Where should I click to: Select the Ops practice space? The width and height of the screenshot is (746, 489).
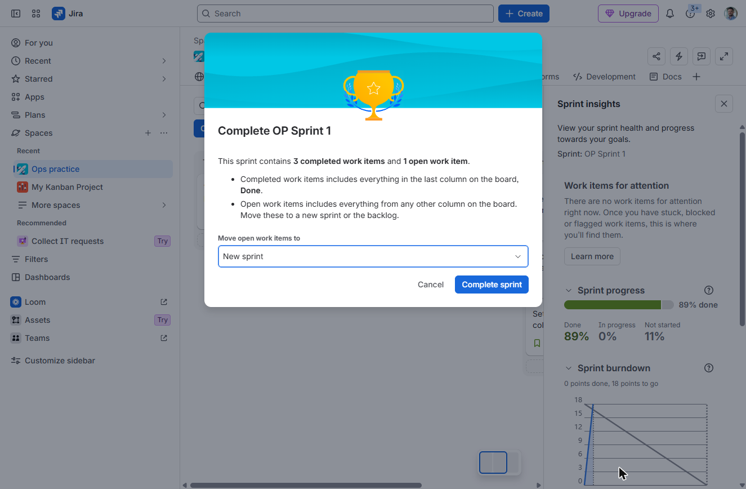click(x=93, y=169)
